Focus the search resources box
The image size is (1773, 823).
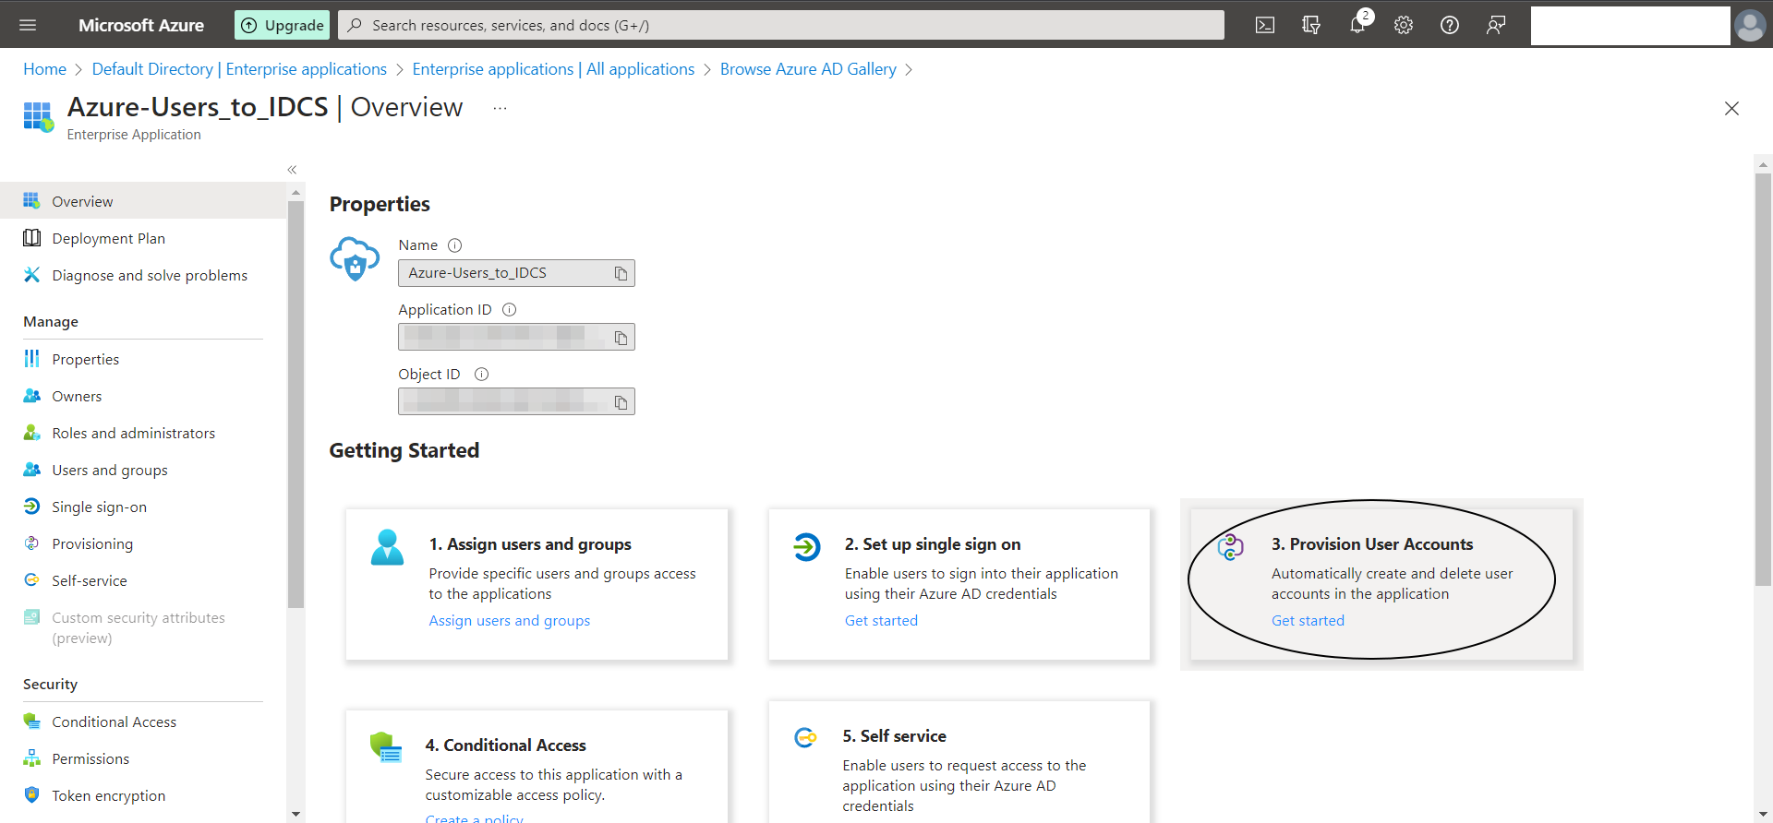click(x=781, y=25)
